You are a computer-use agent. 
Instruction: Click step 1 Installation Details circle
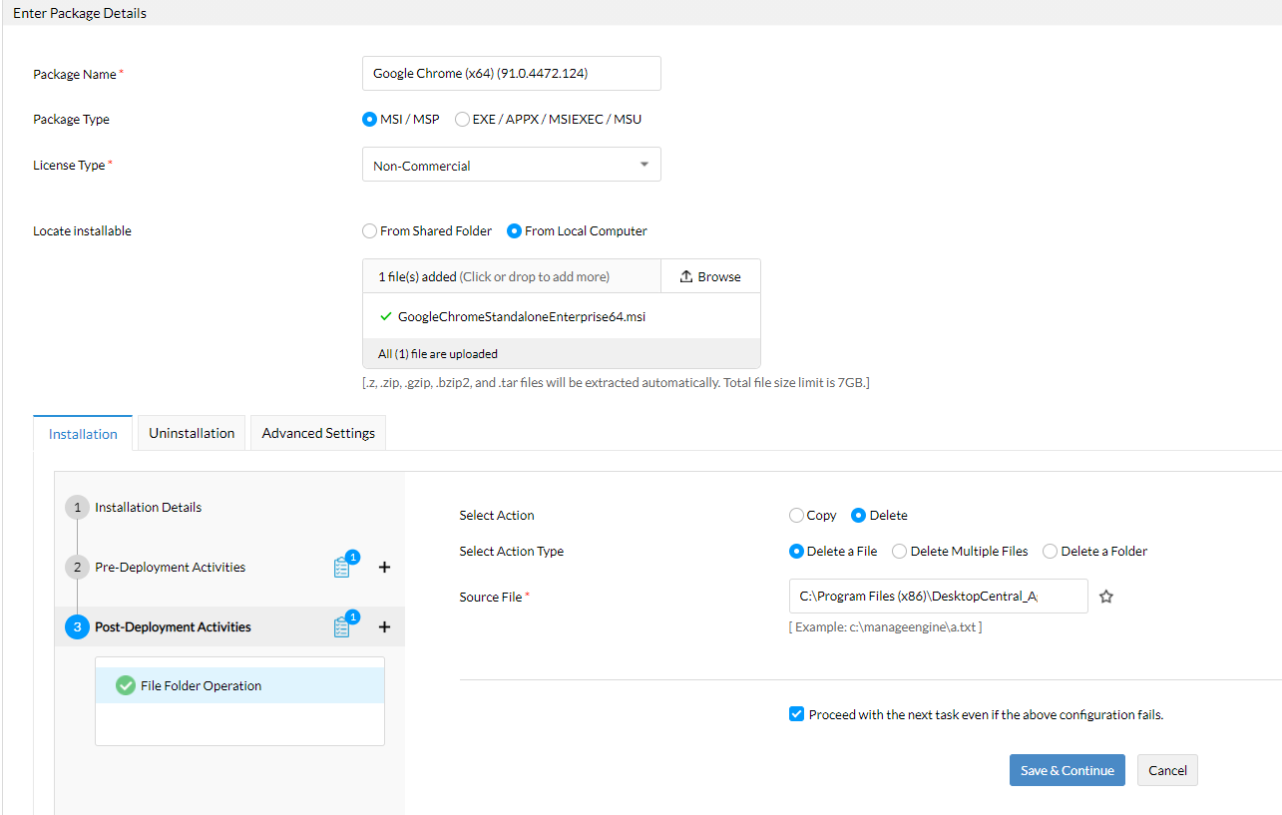pyautogui.click(x=77, y=508)
